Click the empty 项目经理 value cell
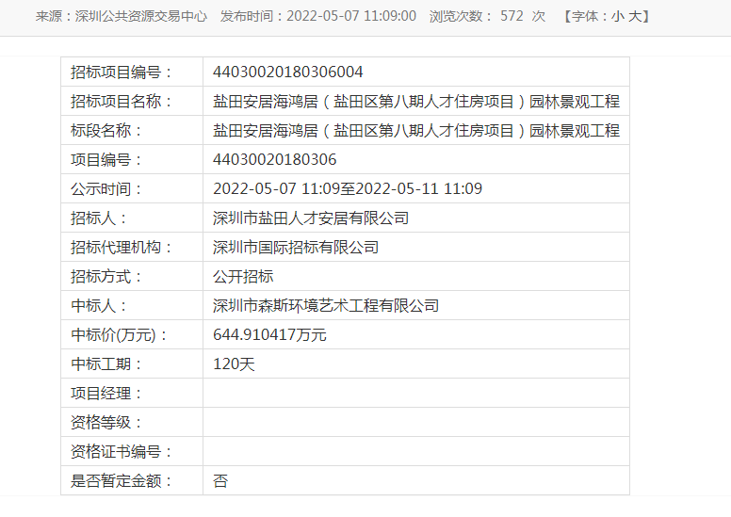 click(x=415, y=394)
